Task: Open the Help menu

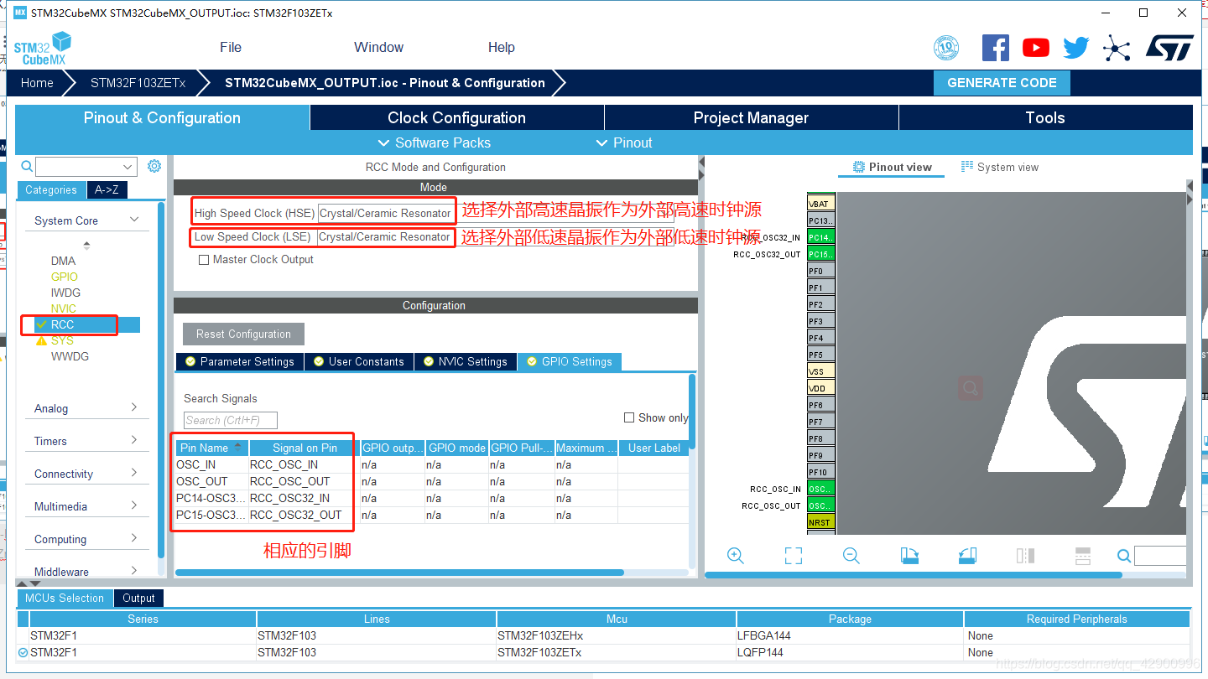Action: [x=501, y=47]
